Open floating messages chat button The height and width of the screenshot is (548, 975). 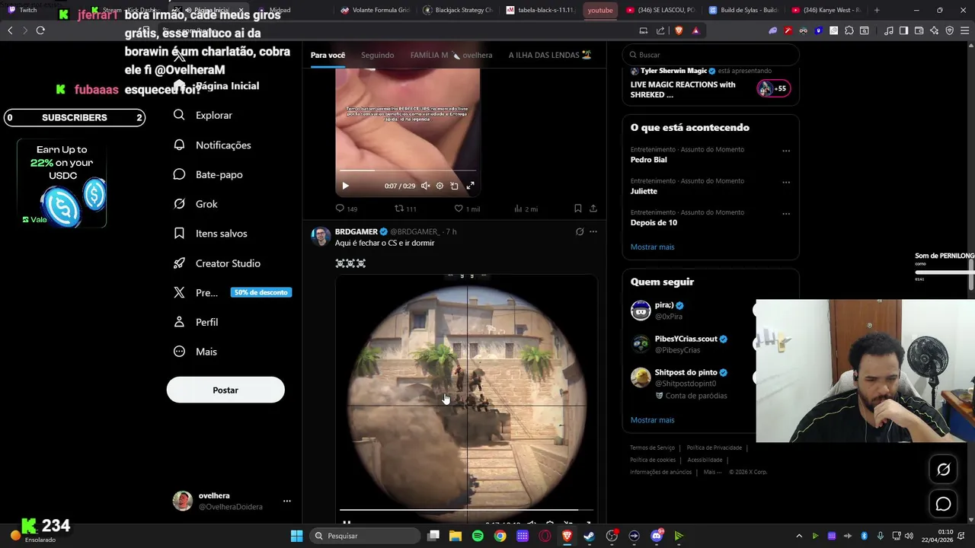(x=943, y=504)
